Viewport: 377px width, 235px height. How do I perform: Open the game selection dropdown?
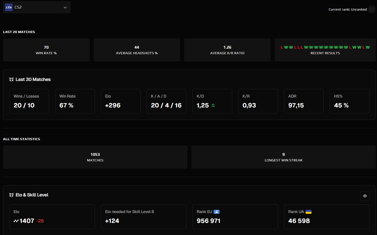pos(37,7)
